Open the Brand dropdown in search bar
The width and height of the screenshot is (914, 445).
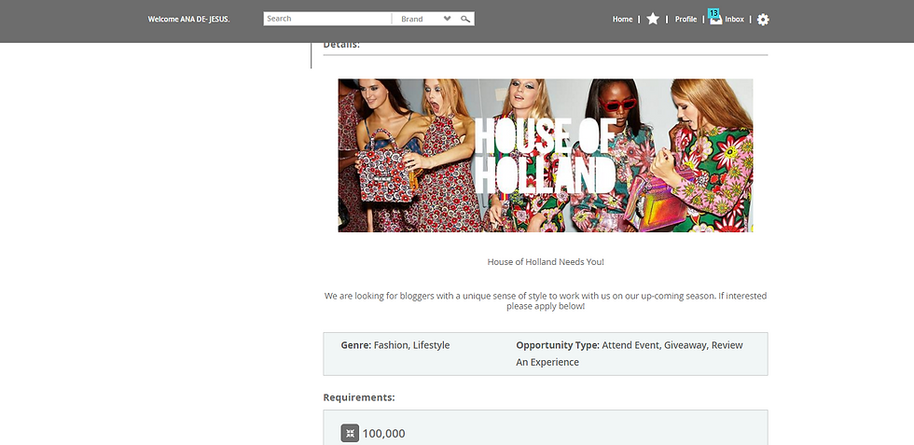pos(425,19)
